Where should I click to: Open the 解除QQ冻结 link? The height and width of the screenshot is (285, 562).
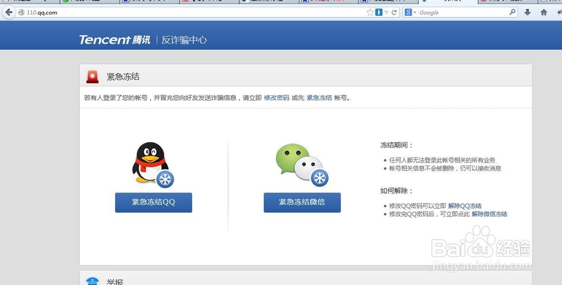pyautogui.click(x=465, y=206)
